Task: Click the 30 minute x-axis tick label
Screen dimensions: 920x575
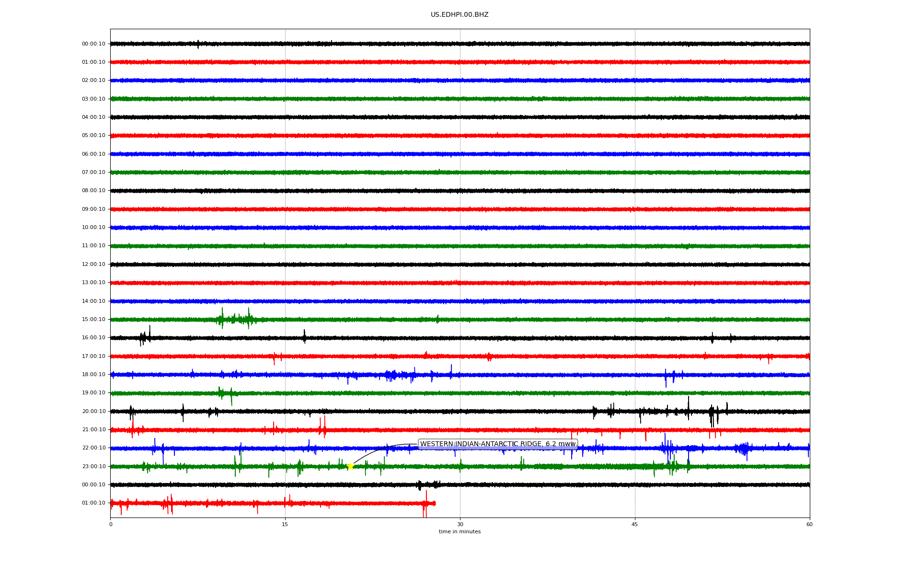Action: point(460,524)
